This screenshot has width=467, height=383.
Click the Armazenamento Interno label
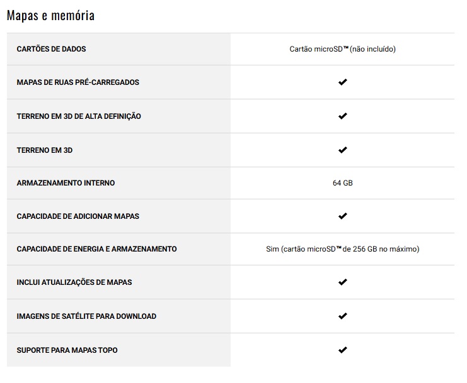pos(66,183)
